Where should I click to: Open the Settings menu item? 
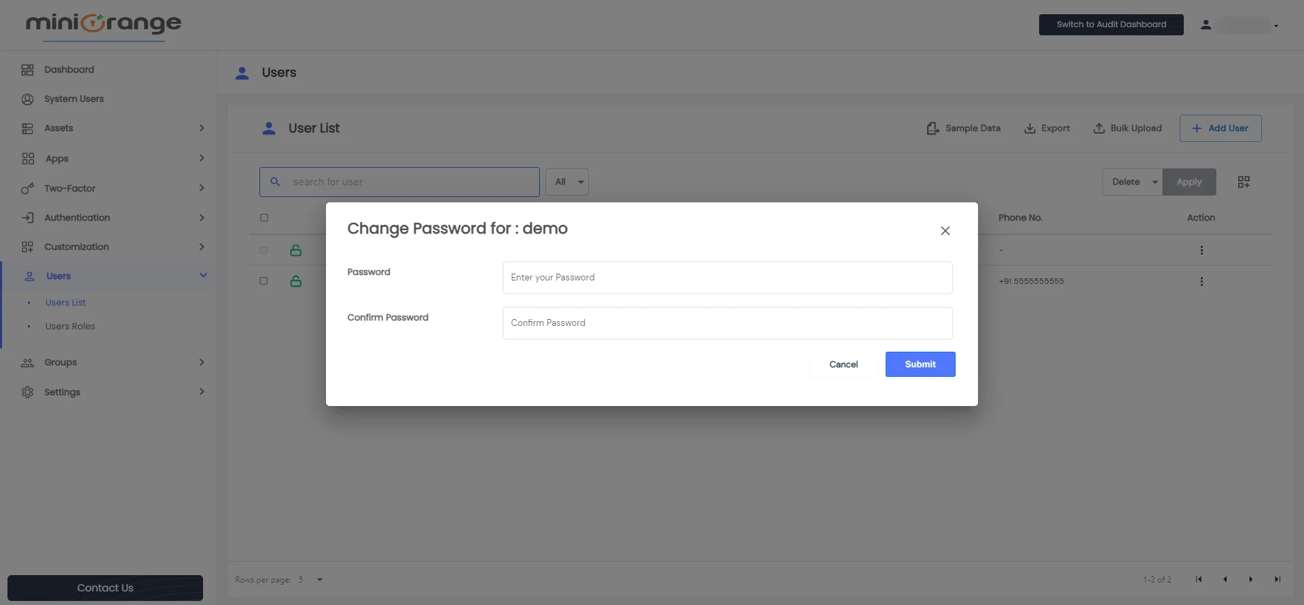(x=62, y=392)
